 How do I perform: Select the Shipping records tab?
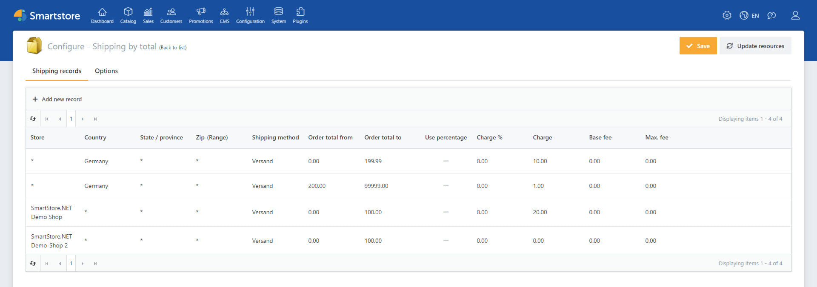click(57, 71)
